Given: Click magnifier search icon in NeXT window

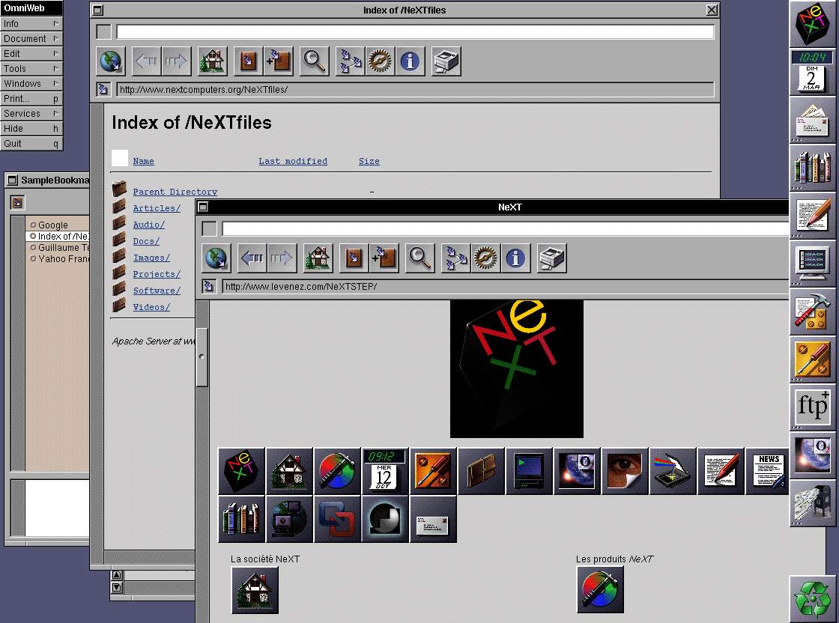Looking at the screenshot, I should click(419, 258).
